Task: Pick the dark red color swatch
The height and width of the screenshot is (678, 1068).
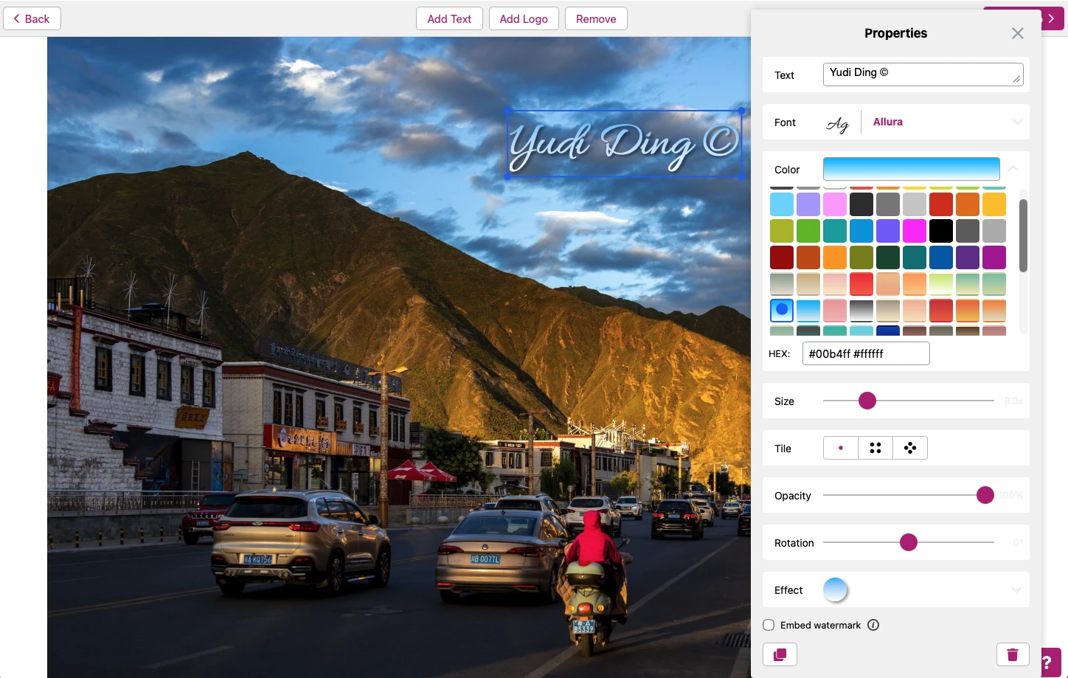Action: [x=782, y=257]
